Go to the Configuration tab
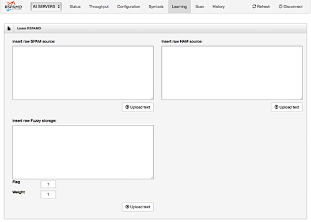The height and width of the screenshot is (222, 311). pos(128,6)
